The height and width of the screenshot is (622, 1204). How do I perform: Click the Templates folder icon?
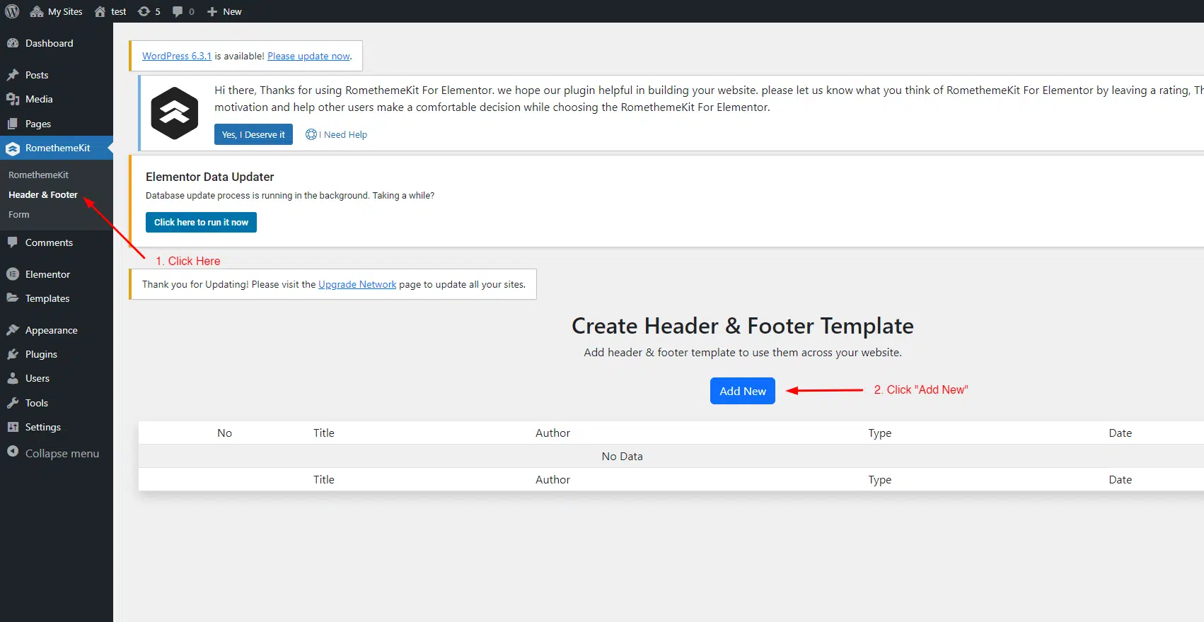pos(13,298)
